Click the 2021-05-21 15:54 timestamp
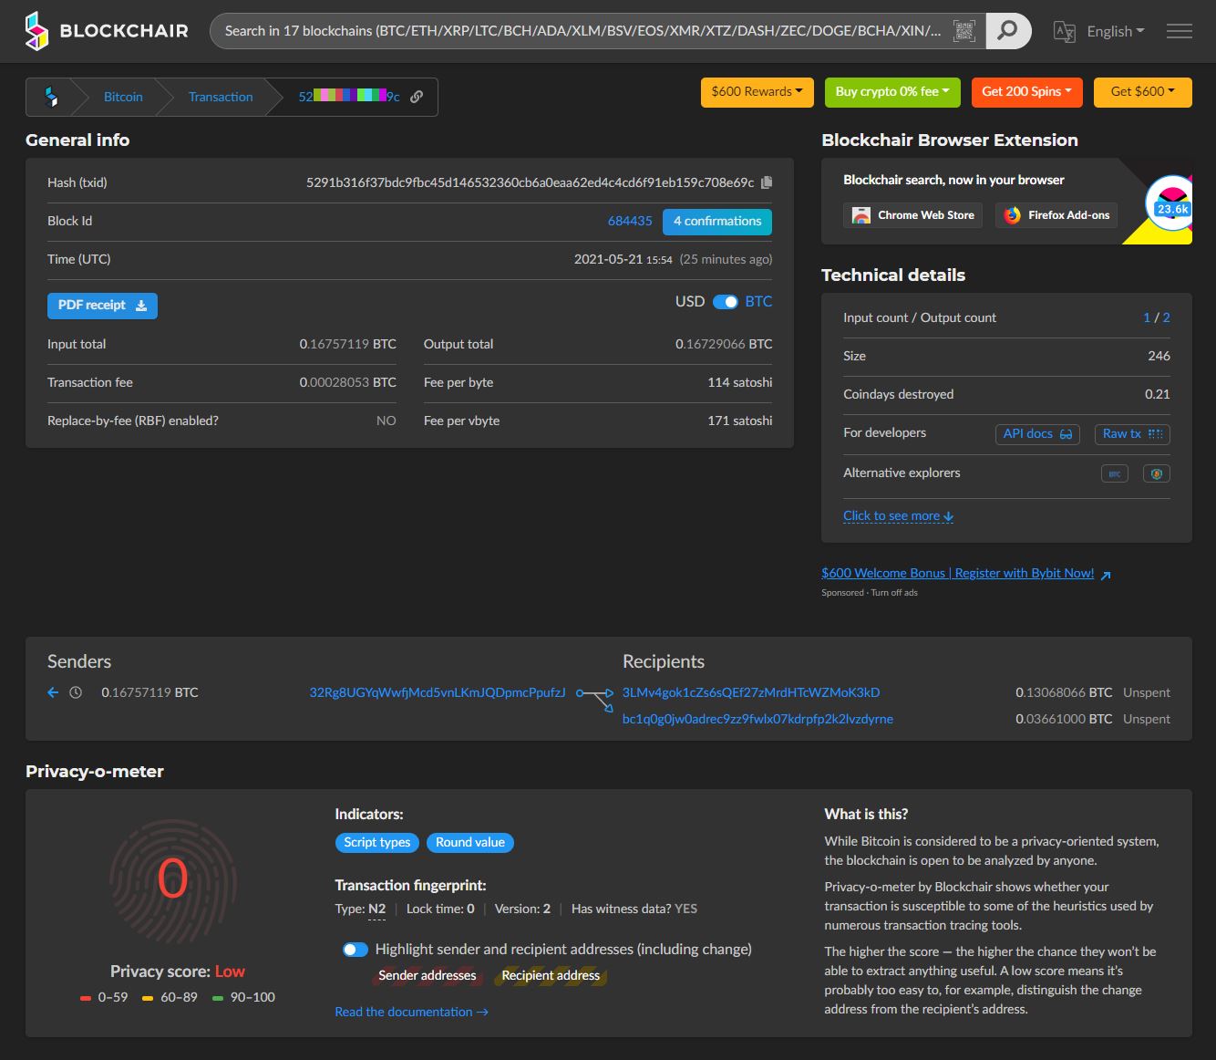Screen dimensions: 1216x1060 pyautogui.click(x=623, y=259)
